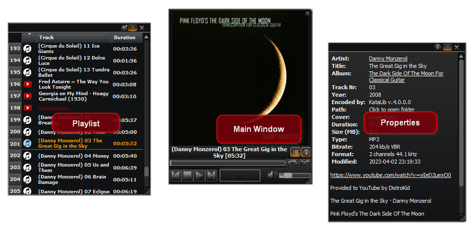The image size is (476, 229).
Task: Sort playlist by the Track column
Action: click(74, 38)
